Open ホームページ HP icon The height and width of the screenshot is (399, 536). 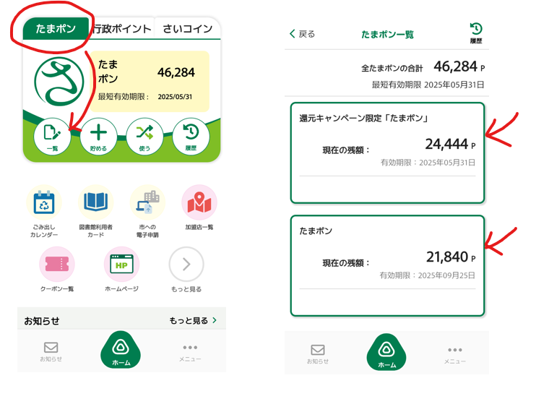tap(121, 265)
